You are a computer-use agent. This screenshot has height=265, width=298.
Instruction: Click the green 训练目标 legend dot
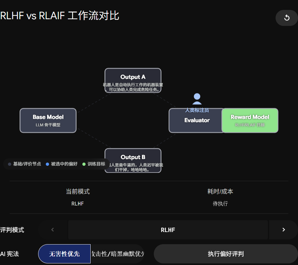coord(84,164)
